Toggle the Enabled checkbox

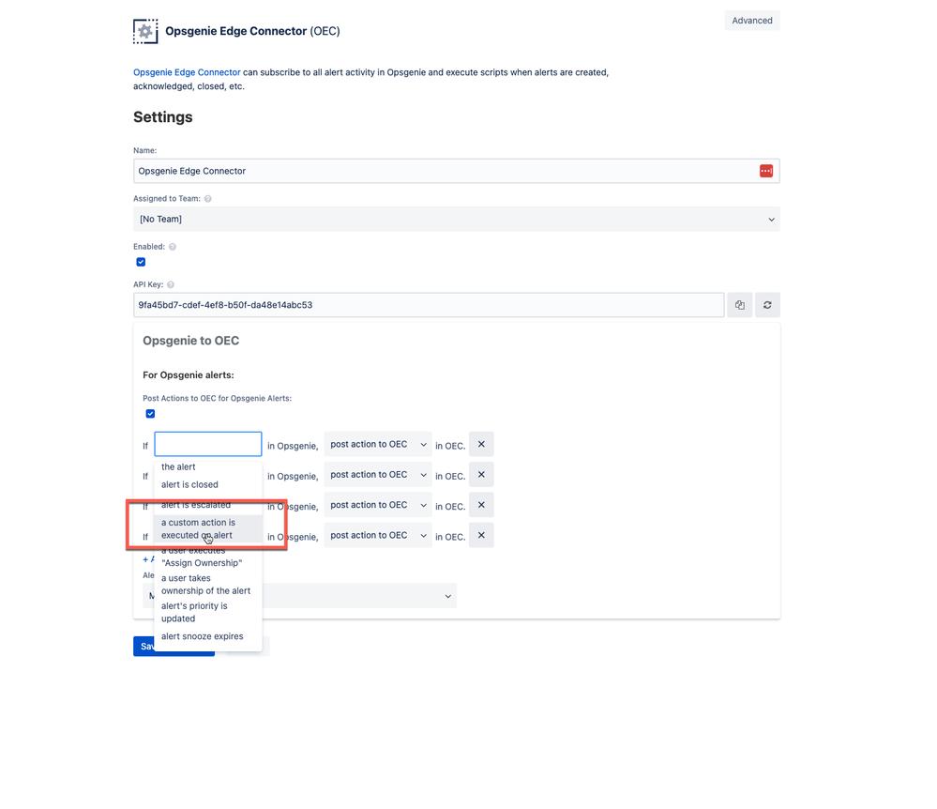pos(141,262)
